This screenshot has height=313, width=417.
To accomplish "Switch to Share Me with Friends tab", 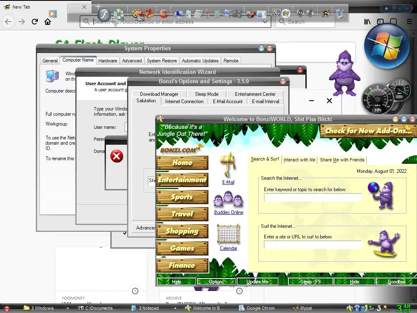I will (x=342, y=160).
